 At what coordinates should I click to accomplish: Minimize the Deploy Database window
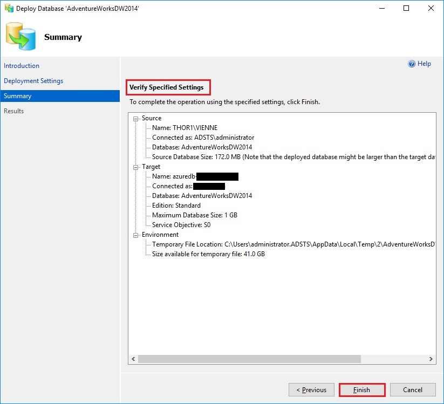tap(382, 8)
